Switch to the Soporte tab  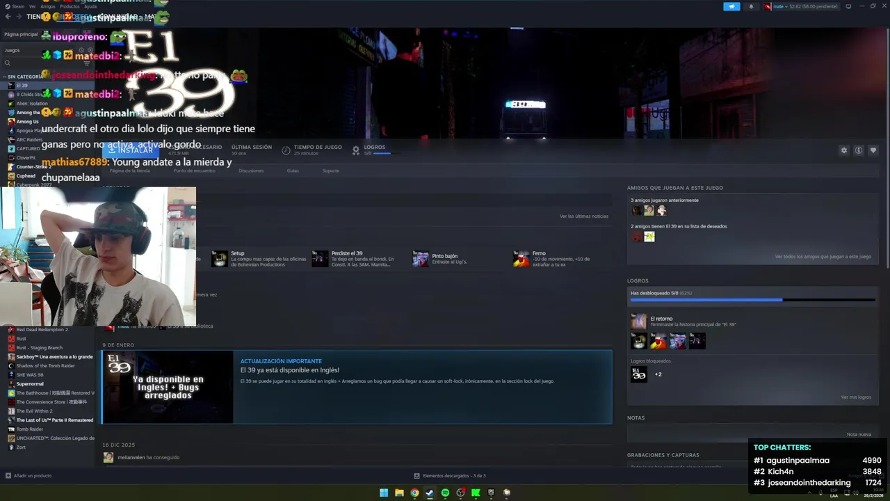click(331, 170)
